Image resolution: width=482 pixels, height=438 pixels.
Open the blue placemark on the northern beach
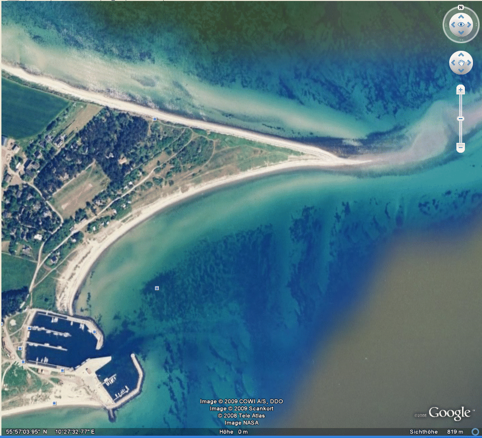coord(155,119)
